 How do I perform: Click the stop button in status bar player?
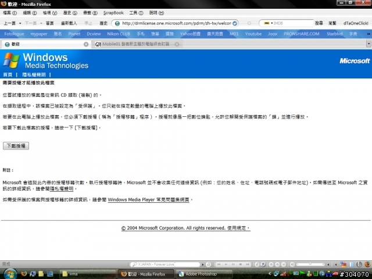click(240, 264)
